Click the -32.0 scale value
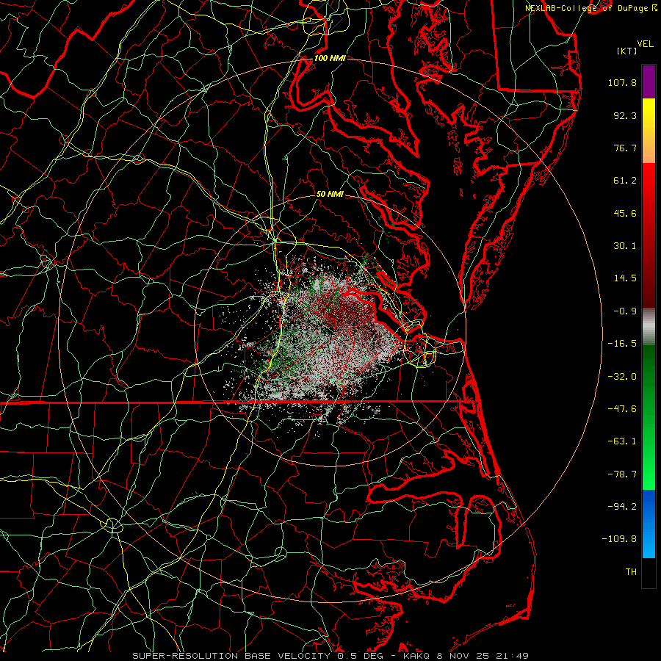 pyautogui.click(x=622, y=376)
